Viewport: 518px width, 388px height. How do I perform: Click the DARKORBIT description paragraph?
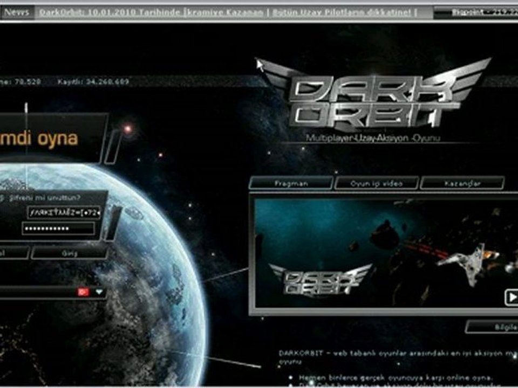click(398, 357)
